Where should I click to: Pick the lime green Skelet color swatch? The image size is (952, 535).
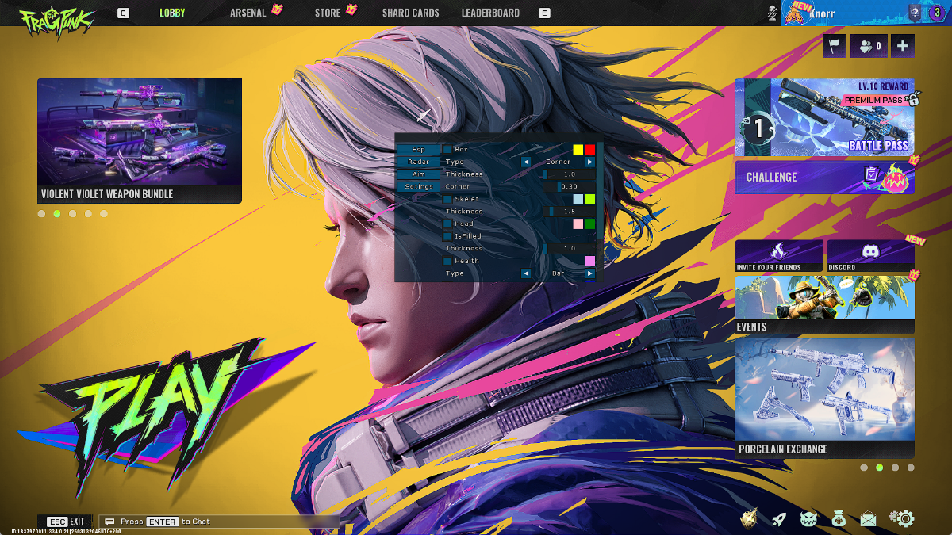589,199
